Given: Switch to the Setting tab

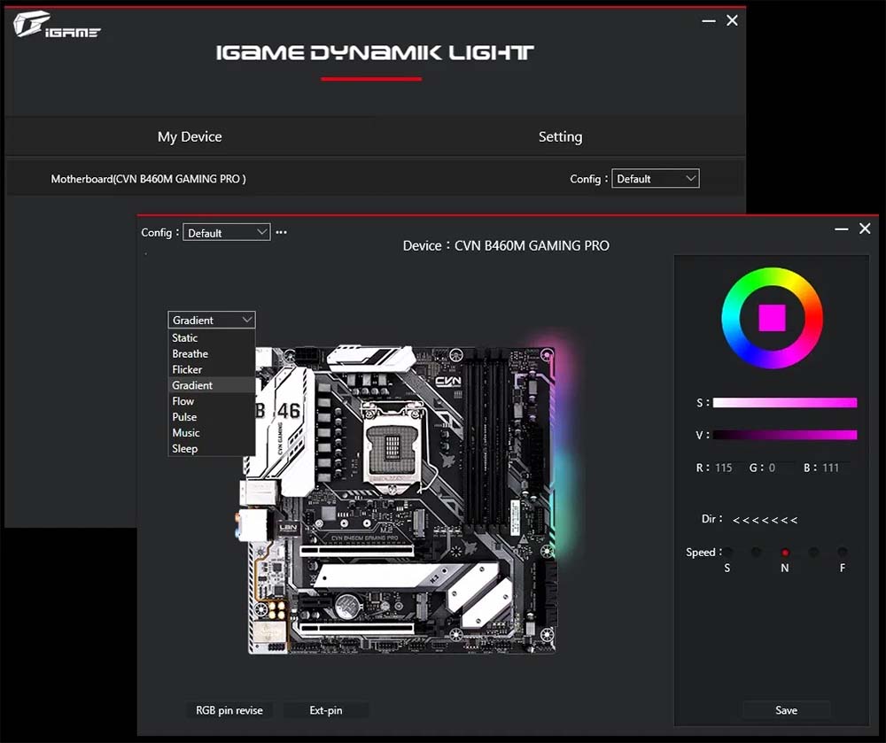Looking at the screenshot, I should [560, 136].
